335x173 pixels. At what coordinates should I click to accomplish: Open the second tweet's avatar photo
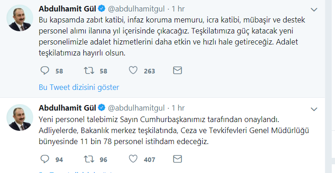coord(20,117)
